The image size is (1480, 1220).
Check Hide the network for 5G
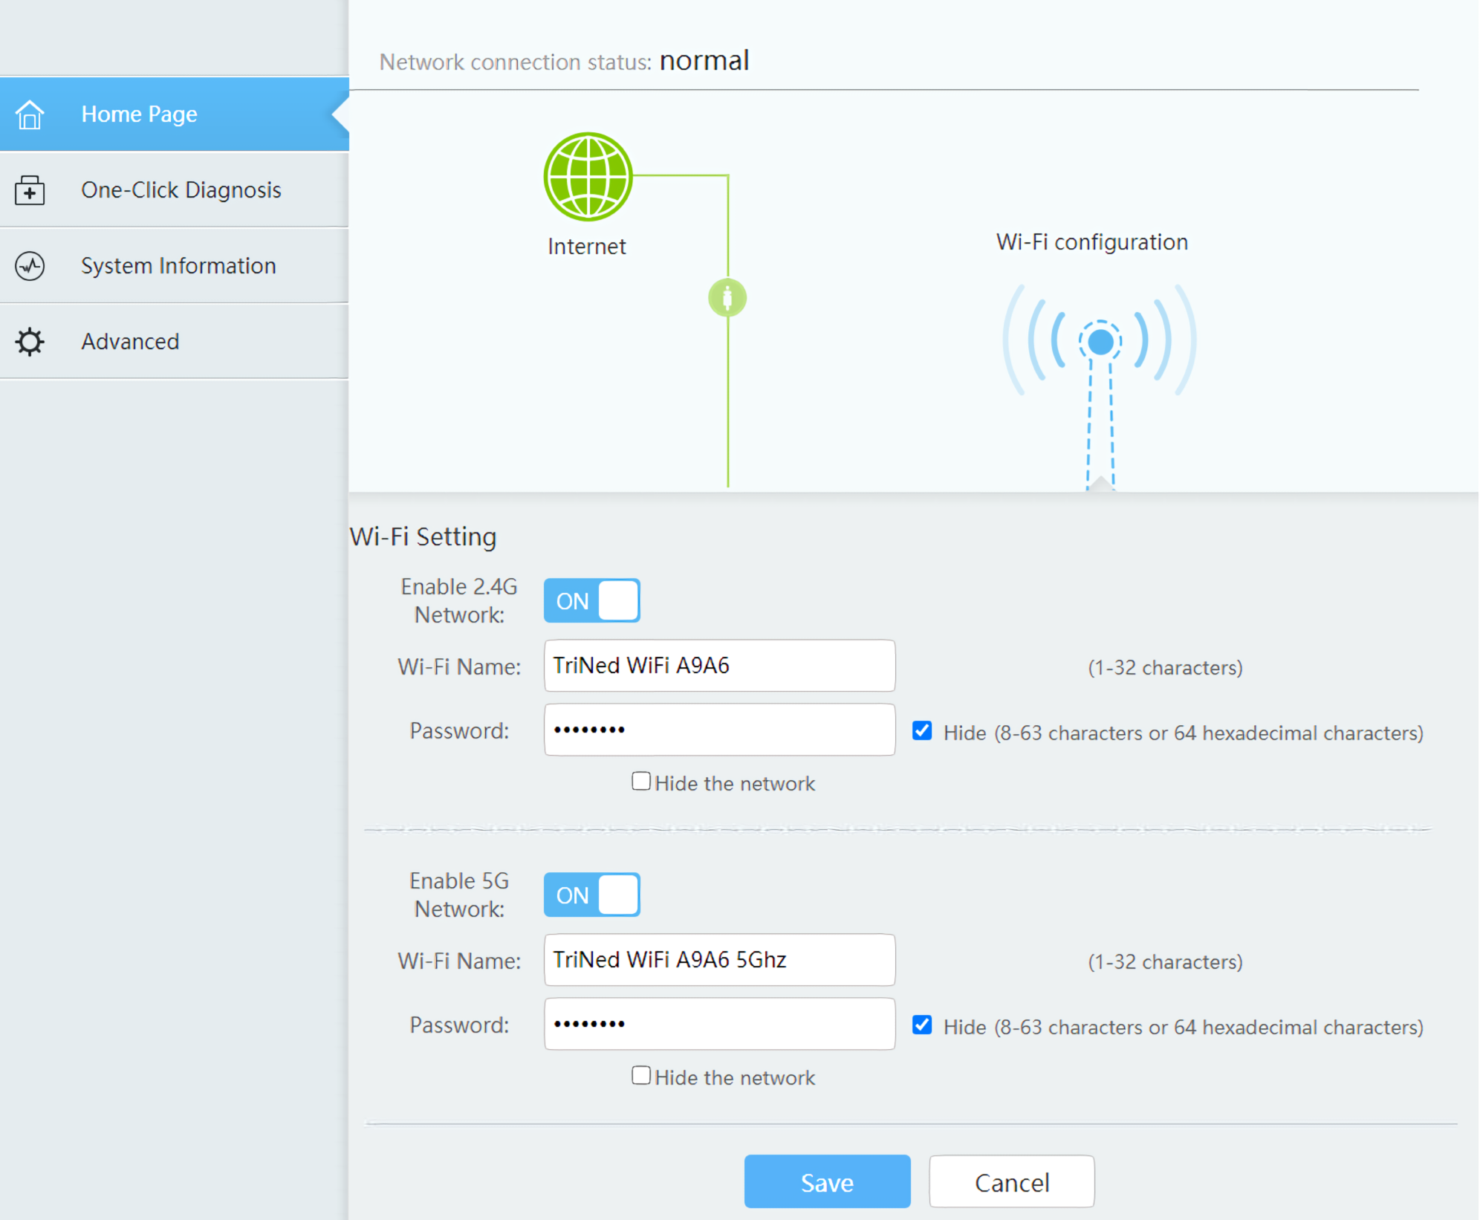pos(641,1076)
